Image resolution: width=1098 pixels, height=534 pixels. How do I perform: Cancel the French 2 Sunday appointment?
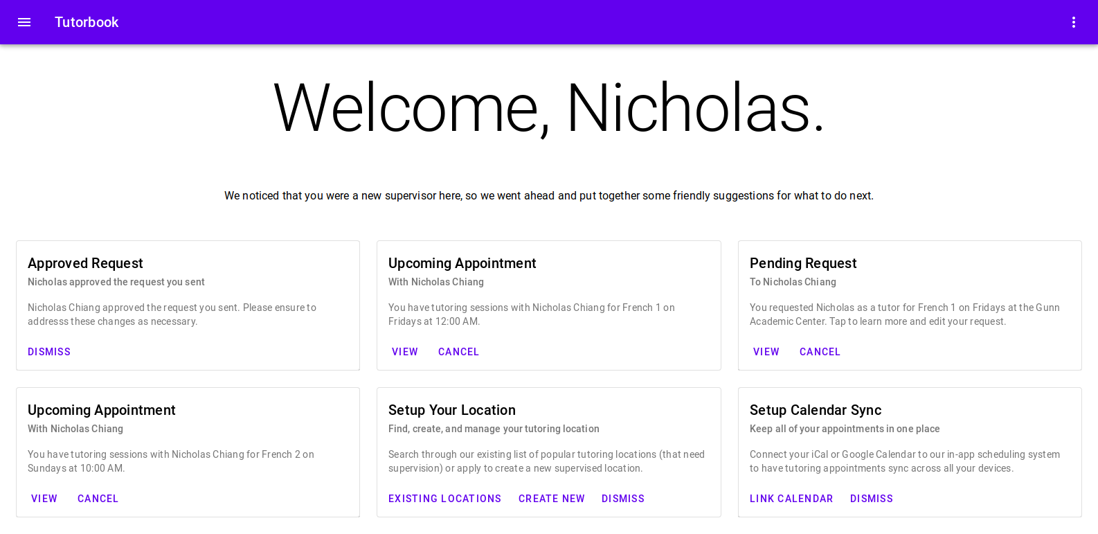tap(98, 499)
